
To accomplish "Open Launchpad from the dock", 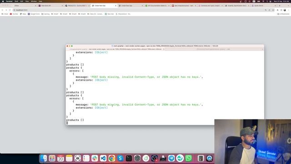I will coord(52,158).
